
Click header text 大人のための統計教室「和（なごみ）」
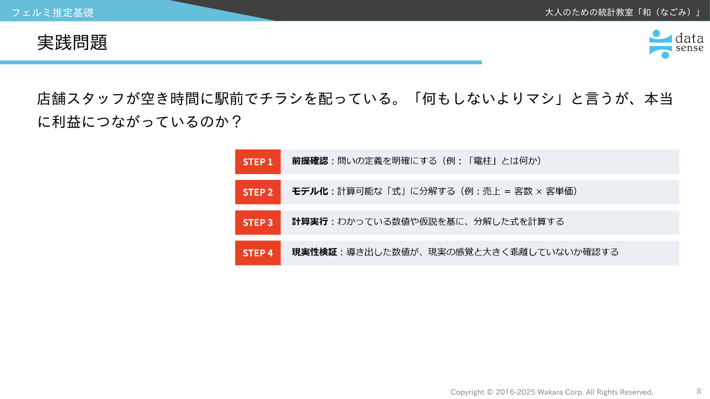coord(623,12)
